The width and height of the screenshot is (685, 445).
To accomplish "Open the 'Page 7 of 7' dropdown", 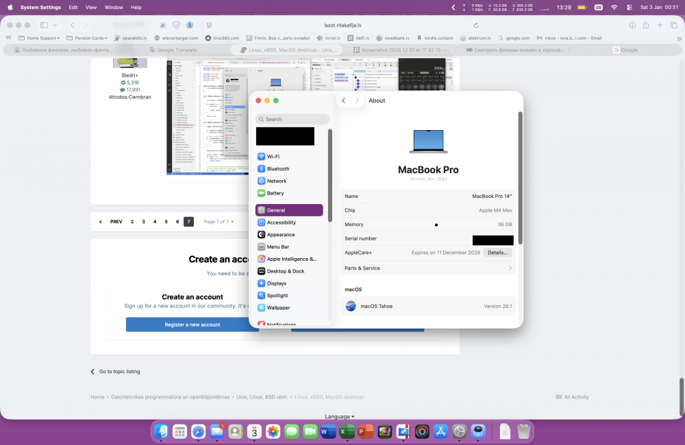I will (x=219, y=222).
